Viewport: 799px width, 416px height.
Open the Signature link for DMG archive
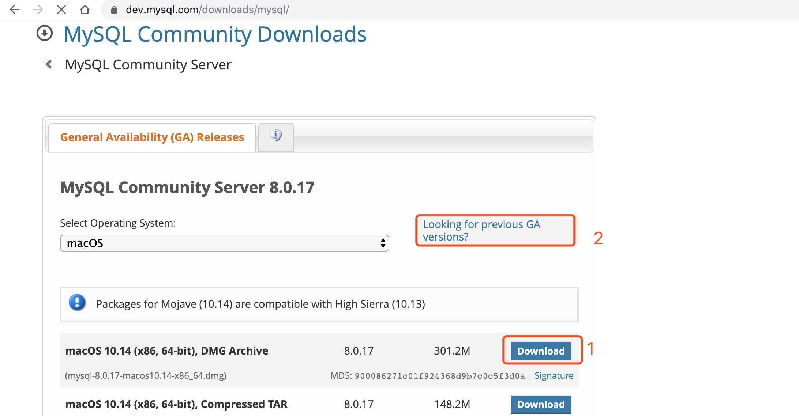coord(554,376)
